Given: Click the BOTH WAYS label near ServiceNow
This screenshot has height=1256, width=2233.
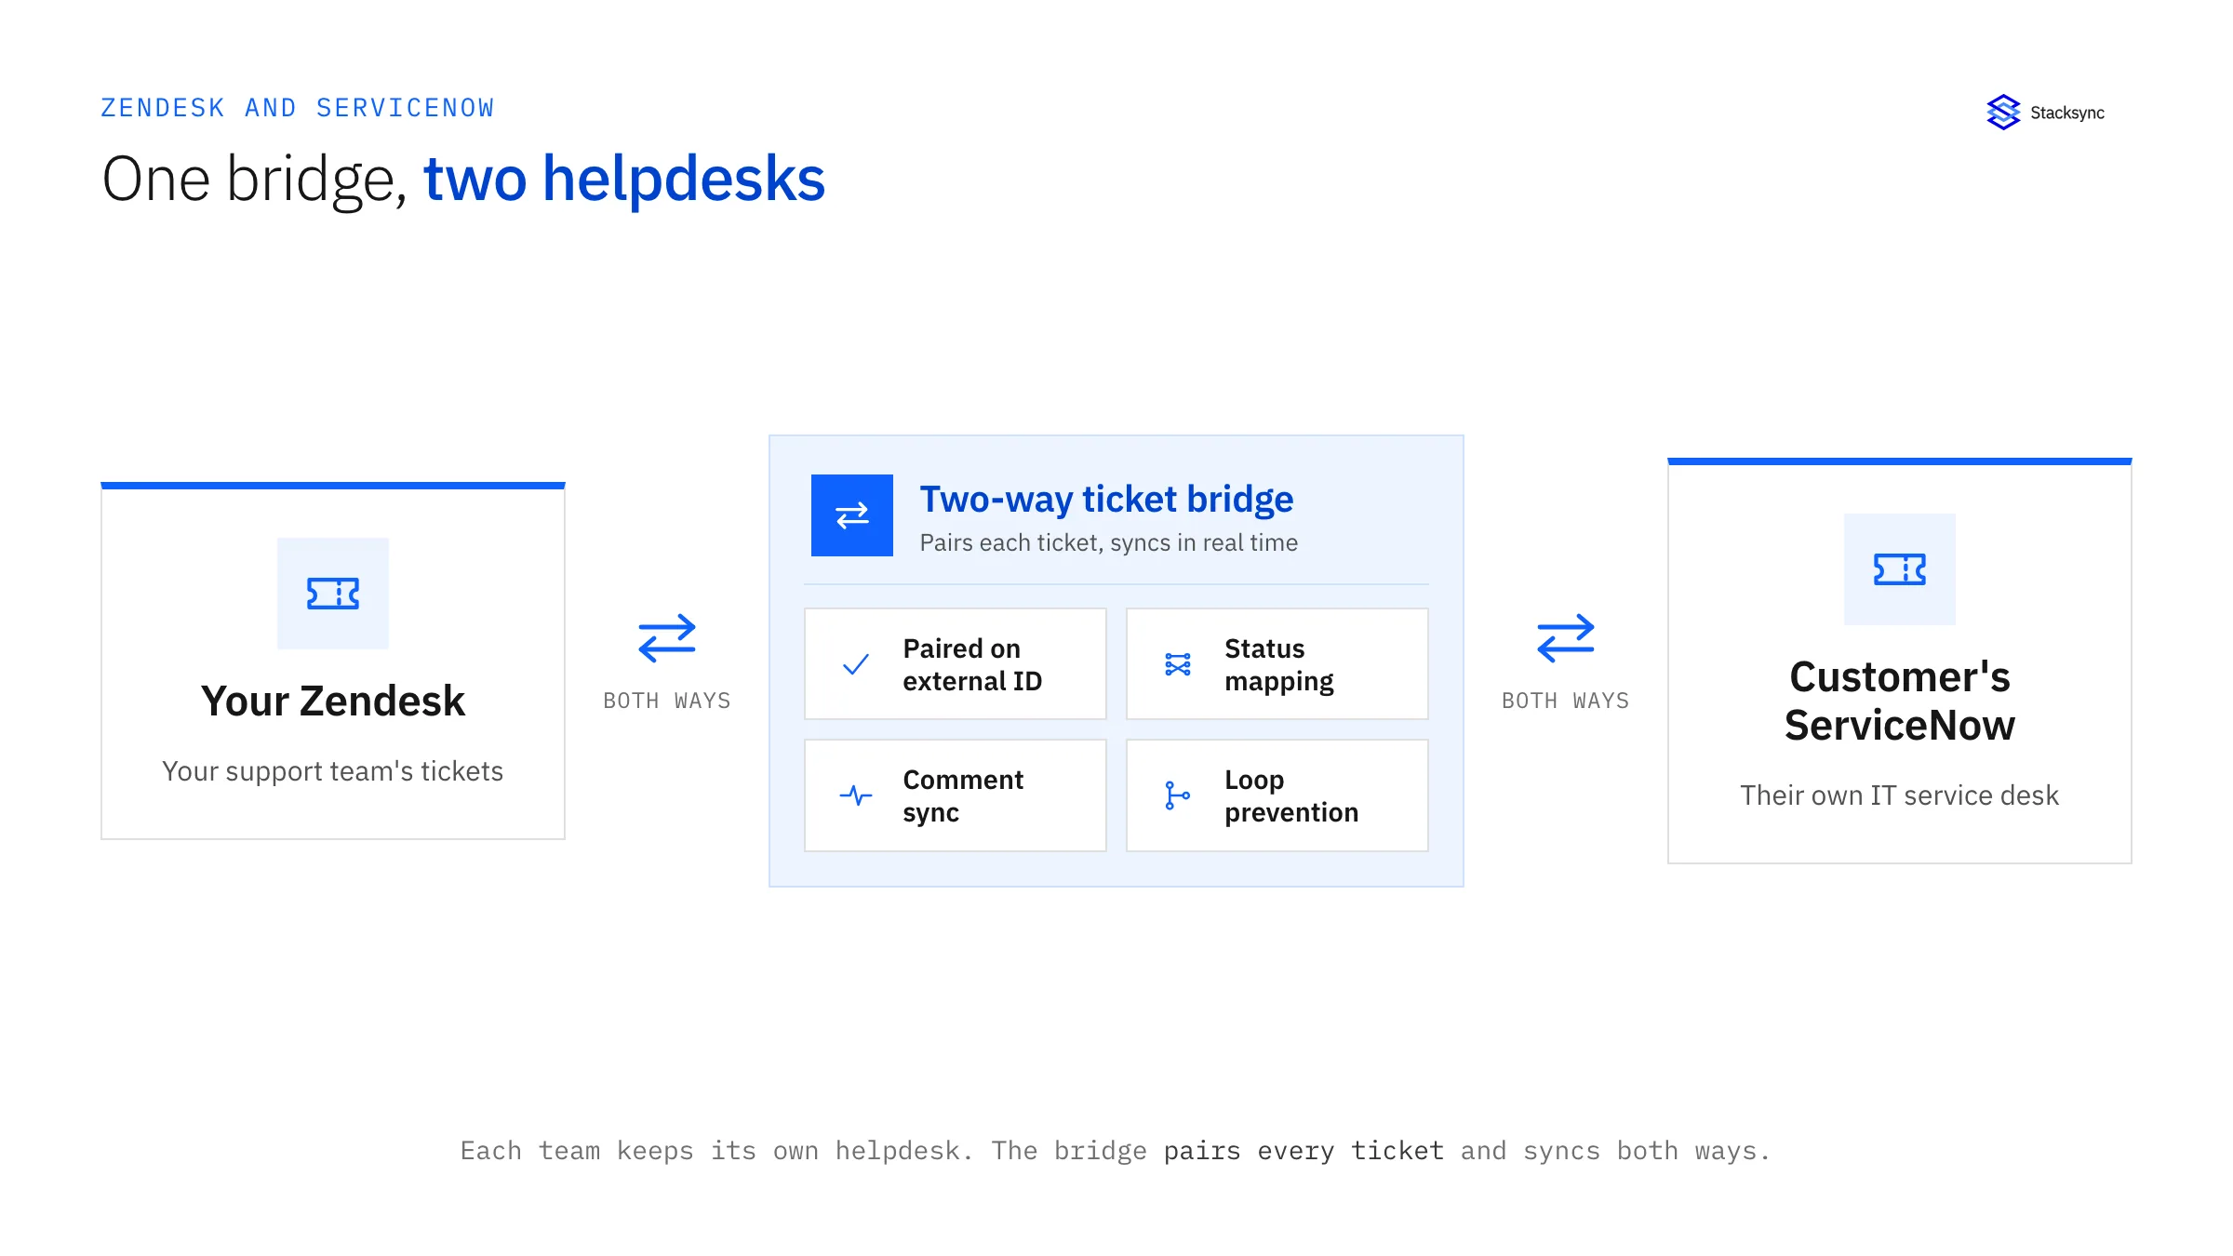Looking at the screenshot, I should [x=1566, y=701].
